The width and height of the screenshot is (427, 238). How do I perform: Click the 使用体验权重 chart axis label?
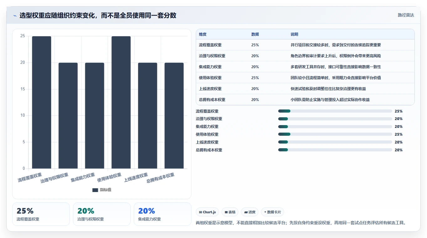click(x=109, y=177)
